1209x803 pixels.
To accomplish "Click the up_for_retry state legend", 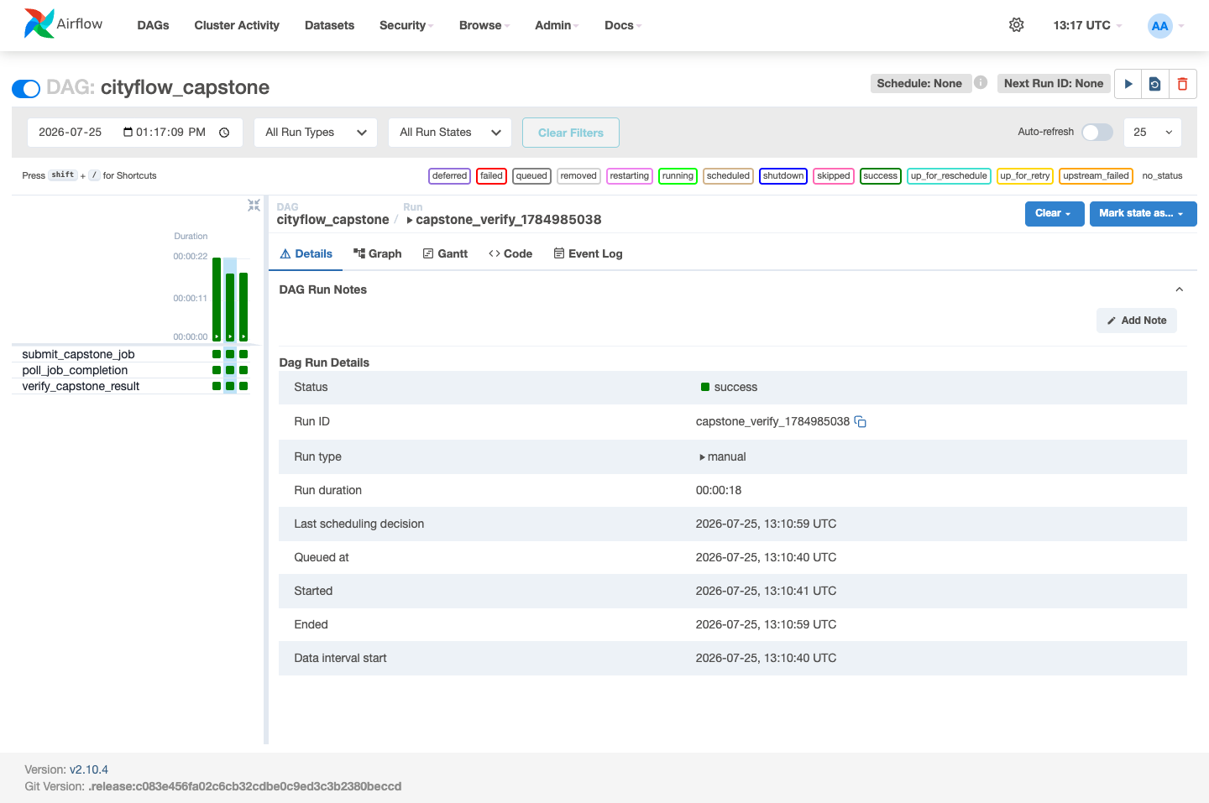I will [1025, 176].
